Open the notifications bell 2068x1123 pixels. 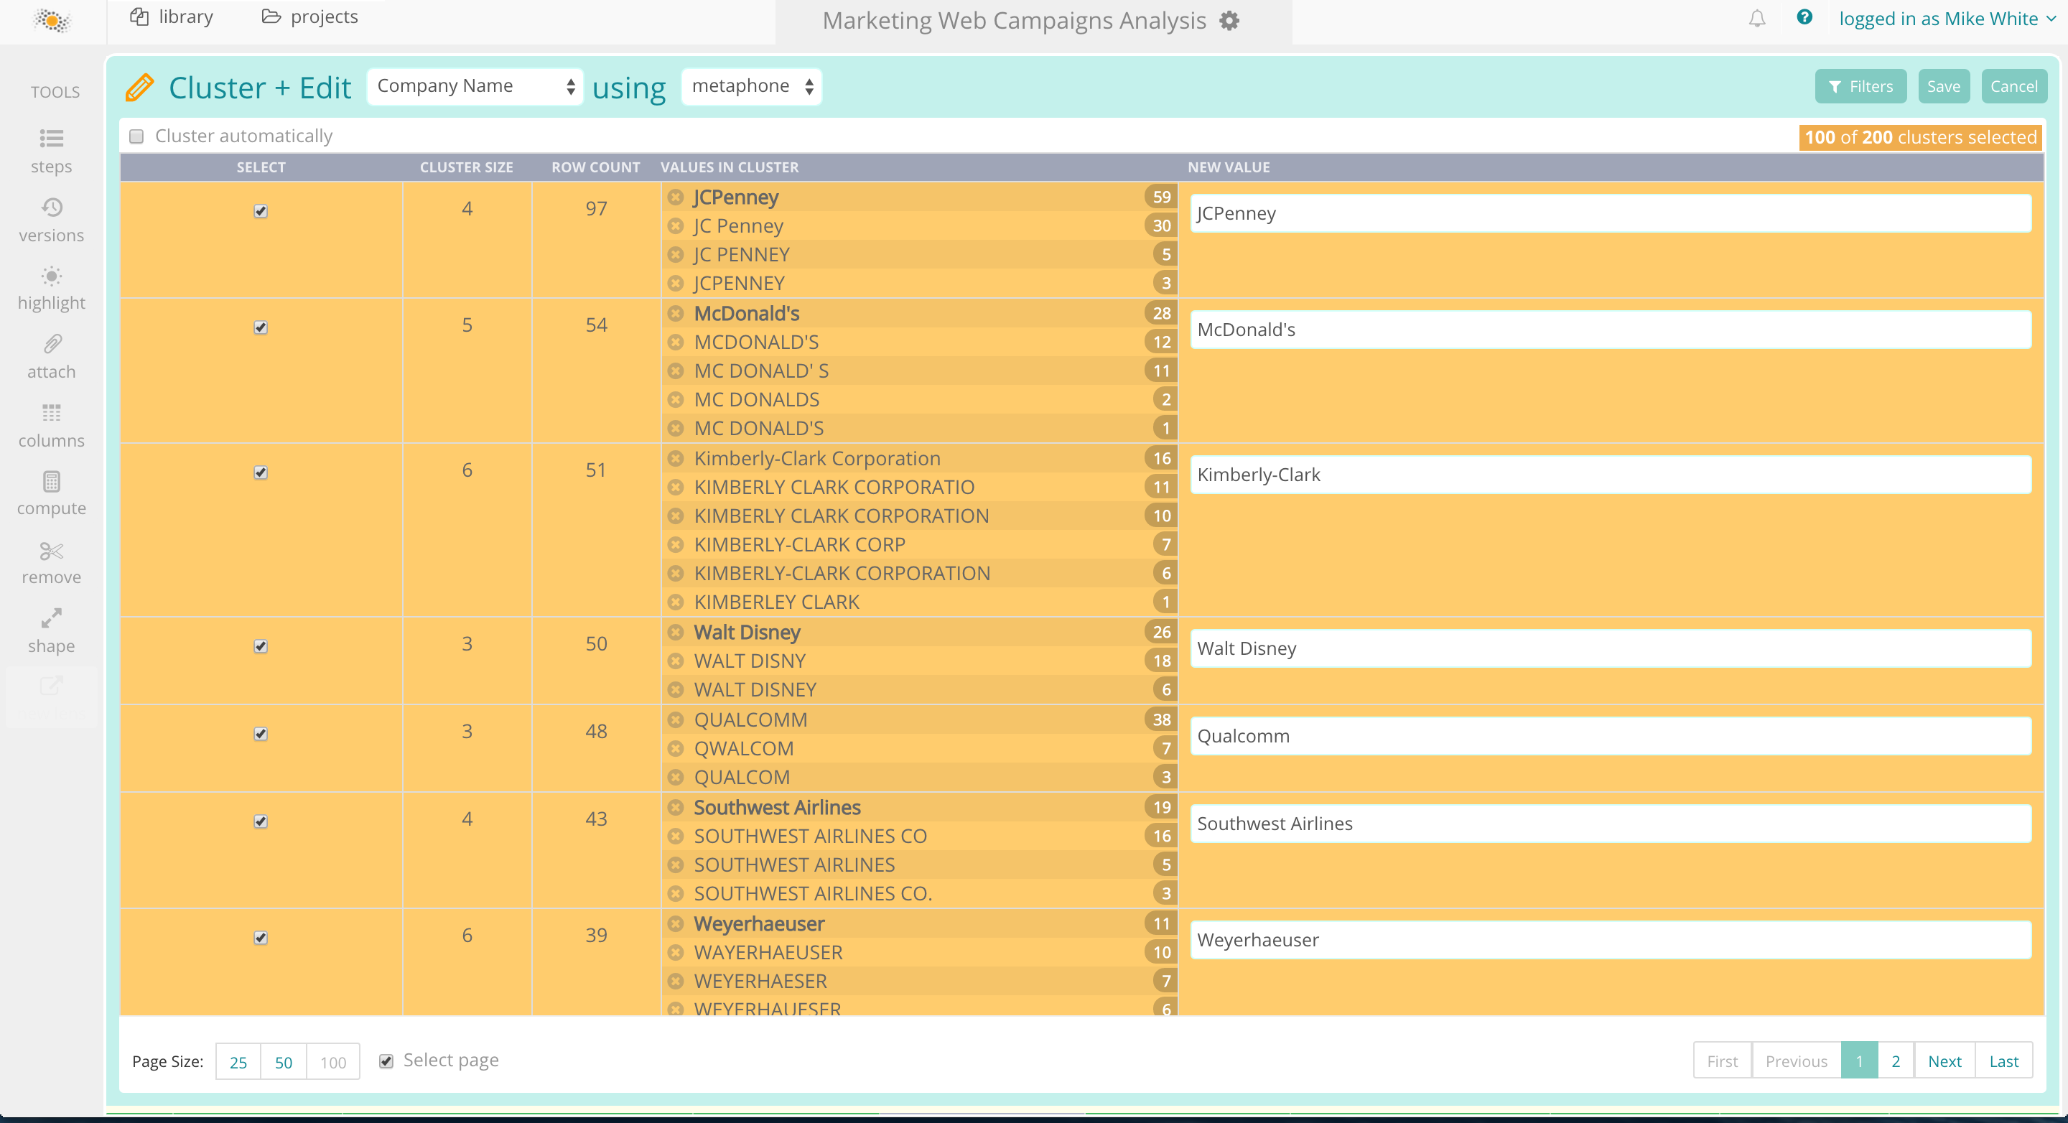[x=1756, y=19]
